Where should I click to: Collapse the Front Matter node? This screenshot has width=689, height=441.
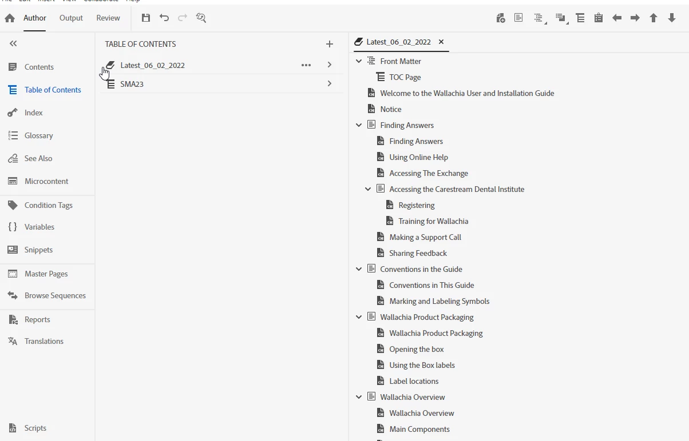pyautogui.click(x=359, y=61)
